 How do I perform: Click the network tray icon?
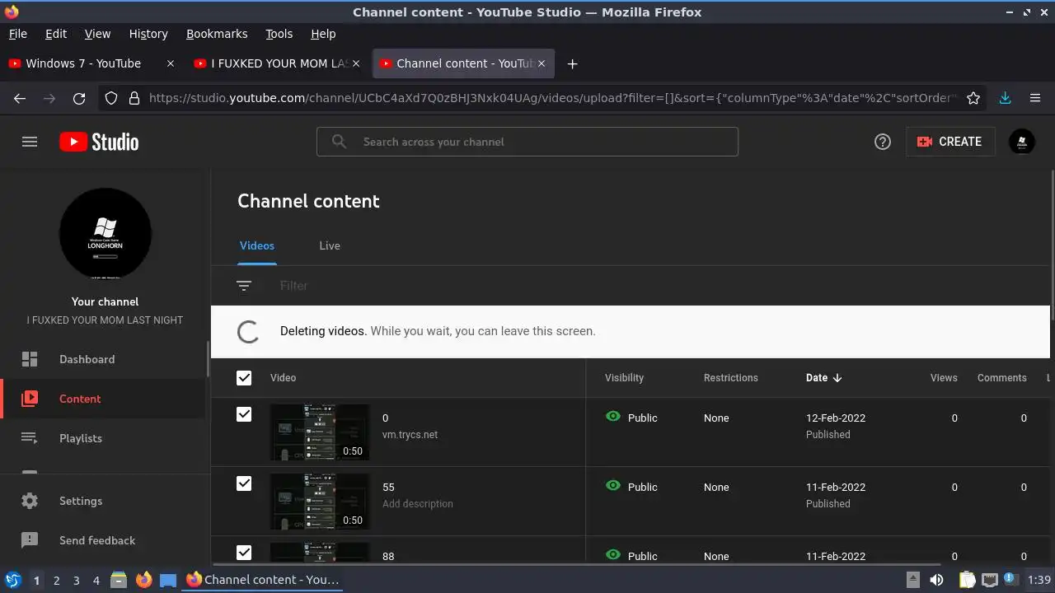coord(990,580)
